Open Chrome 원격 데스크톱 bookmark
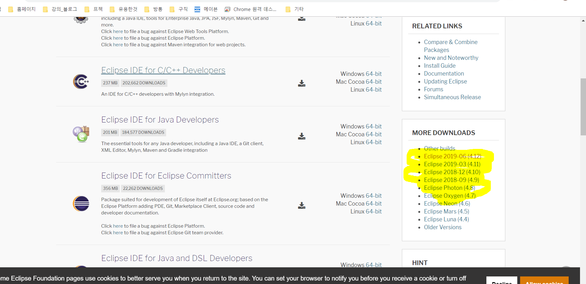The height and width of the screenshot is (284, 586). tap(250, 9)
